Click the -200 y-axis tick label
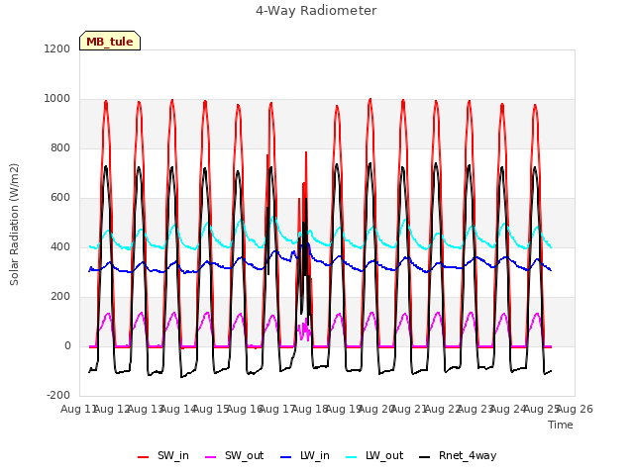 (58, 396)
